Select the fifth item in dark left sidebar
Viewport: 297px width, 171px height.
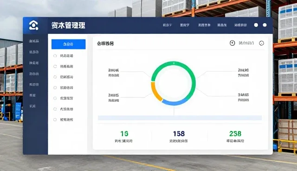click(34, 85)
